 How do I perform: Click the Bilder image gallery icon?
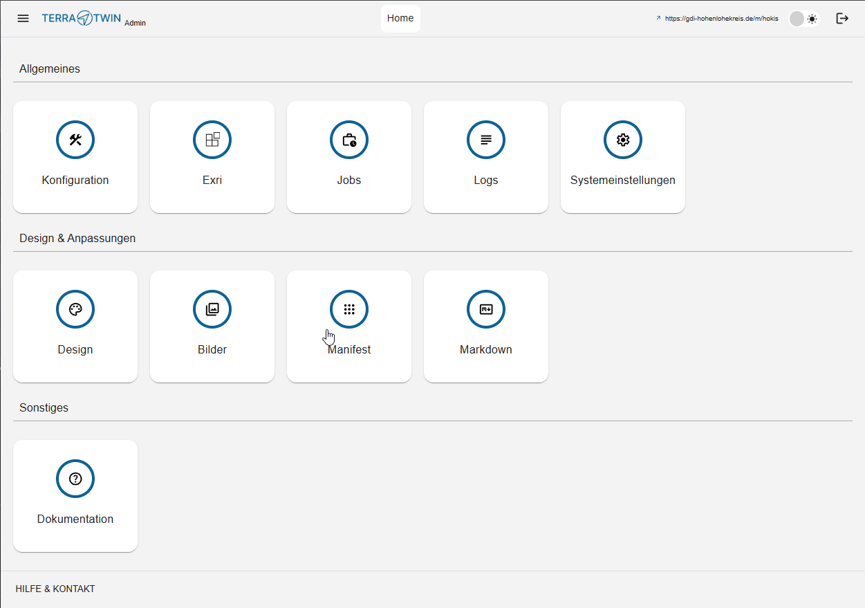click(x=212, y=309)
